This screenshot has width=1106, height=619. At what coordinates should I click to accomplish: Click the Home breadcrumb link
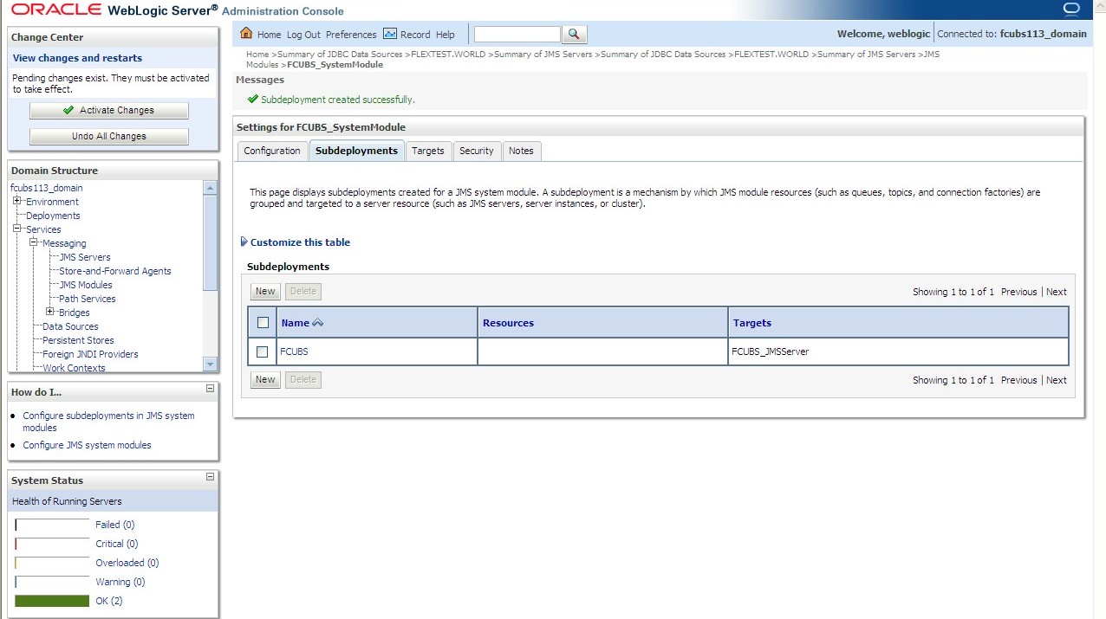click(x=257, y=54)
